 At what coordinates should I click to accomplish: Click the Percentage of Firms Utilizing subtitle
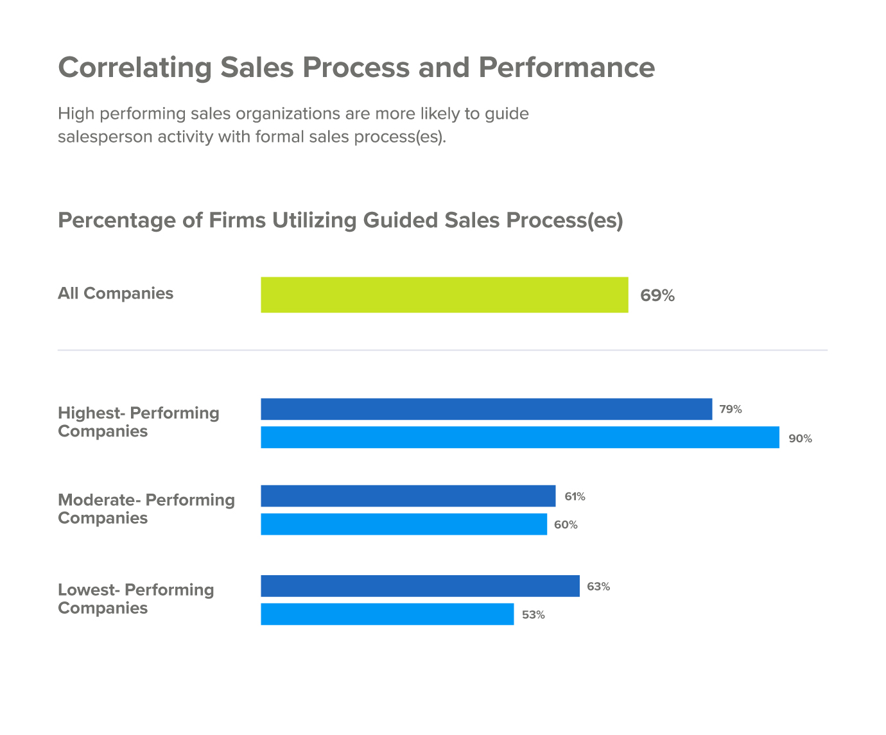tap(340, 220)
